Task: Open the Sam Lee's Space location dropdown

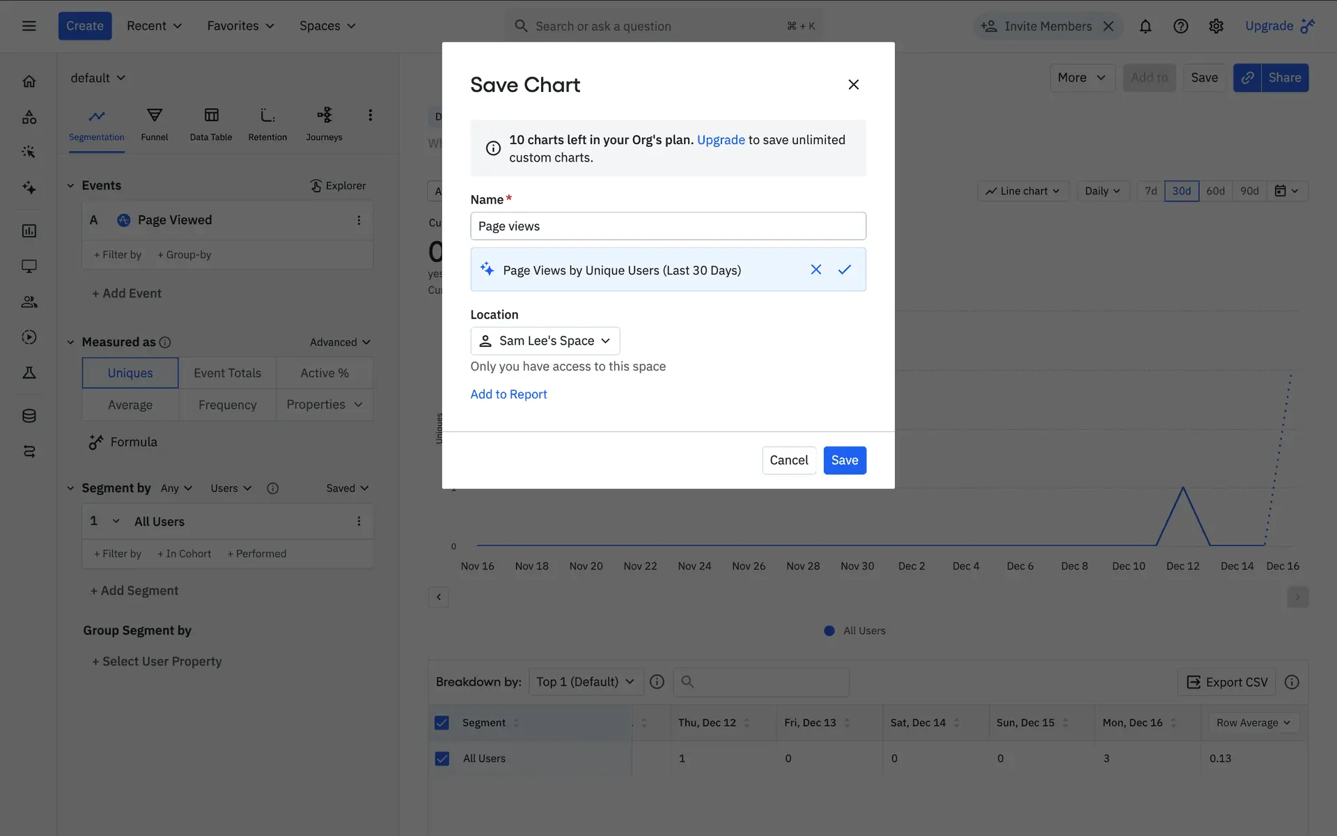Action: tap(545, 341)
